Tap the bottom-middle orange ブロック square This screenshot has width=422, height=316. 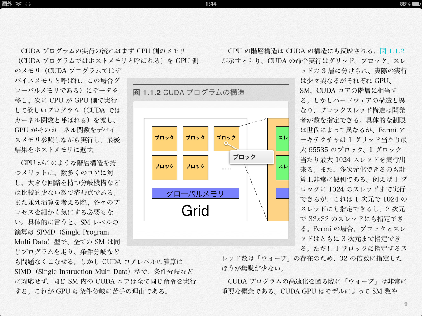pos(195,167)
